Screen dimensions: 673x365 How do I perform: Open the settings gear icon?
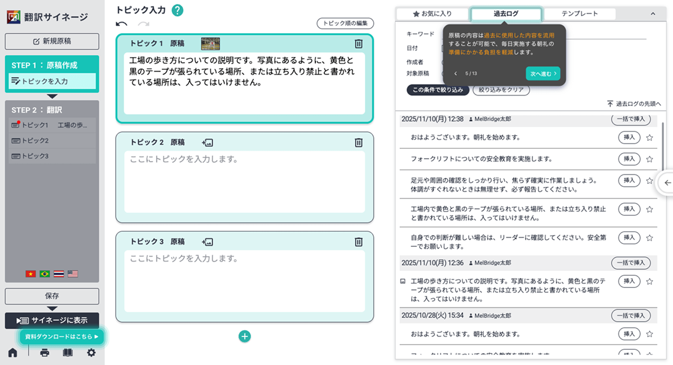click(91, 353)
